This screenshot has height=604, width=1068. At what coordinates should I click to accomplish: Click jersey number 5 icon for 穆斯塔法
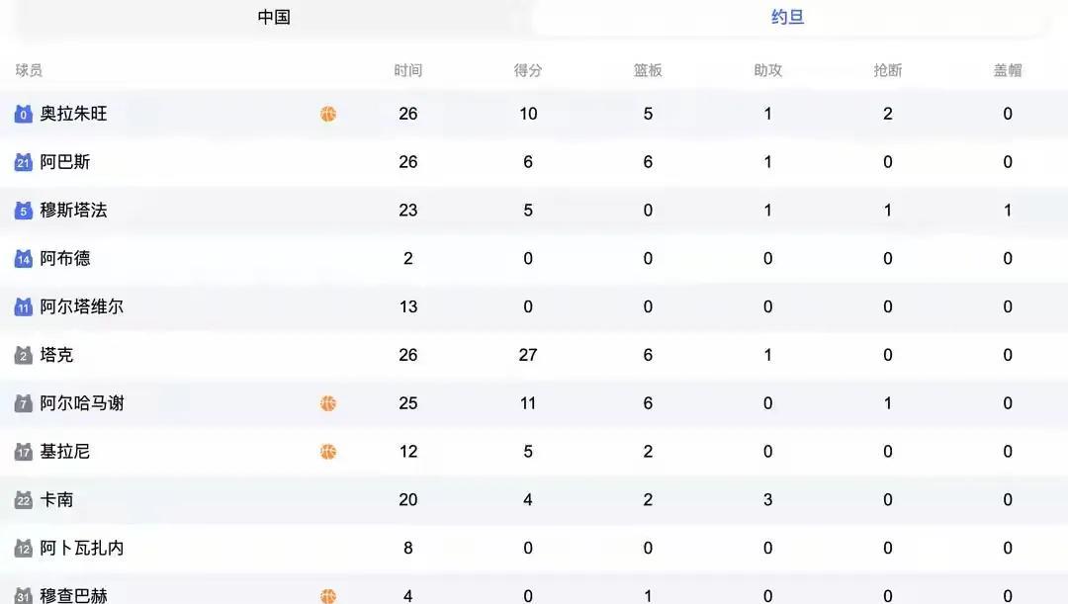pyautogui.click(x=24, y=211)
